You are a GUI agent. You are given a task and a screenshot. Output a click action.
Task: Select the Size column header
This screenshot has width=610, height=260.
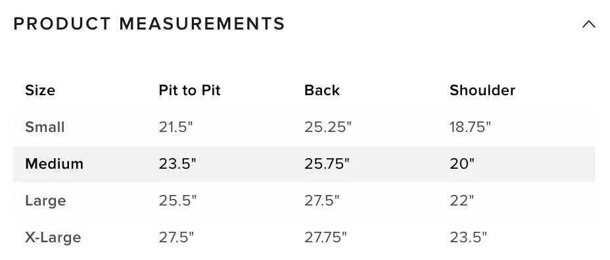(x=40, y=90)
